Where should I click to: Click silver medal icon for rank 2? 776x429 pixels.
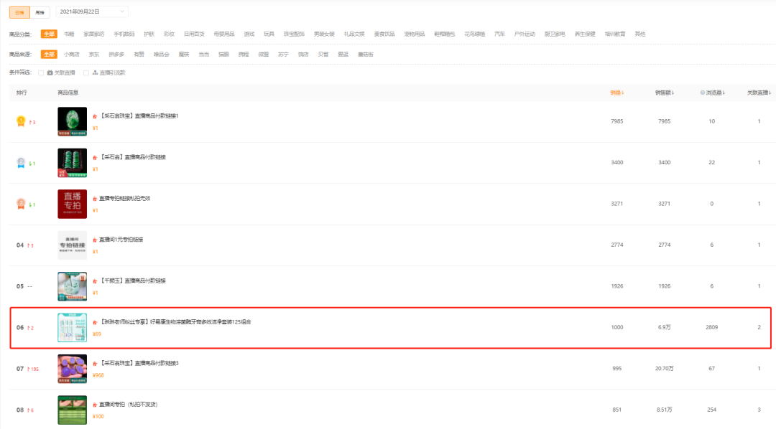point(21,163)
